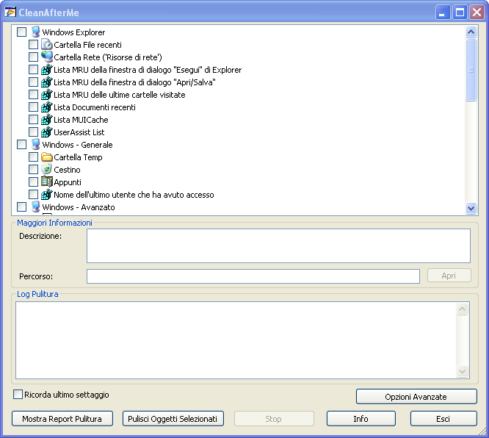
Task: Tick the Lista MUICache checkbox
Action: (33, 120)
